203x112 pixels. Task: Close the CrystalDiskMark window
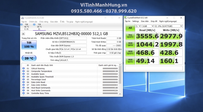coord(181,18)
